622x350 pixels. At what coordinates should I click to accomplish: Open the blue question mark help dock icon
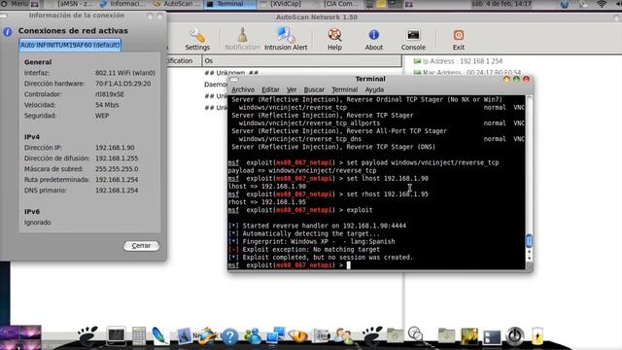229,336
